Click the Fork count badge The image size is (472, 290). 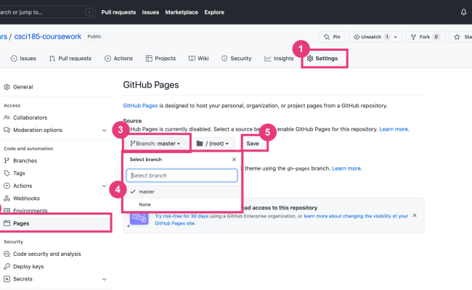click(x=436, y=37)
